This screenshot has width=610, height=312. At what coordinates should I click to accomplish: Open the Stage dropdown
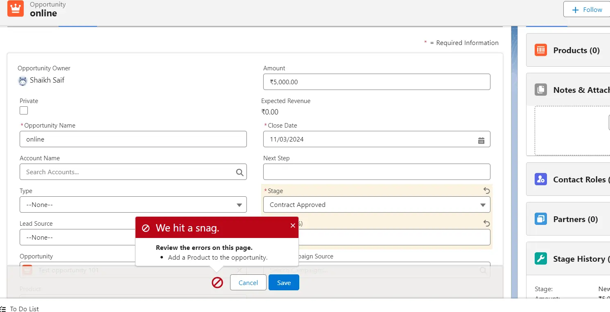[376, 205]
